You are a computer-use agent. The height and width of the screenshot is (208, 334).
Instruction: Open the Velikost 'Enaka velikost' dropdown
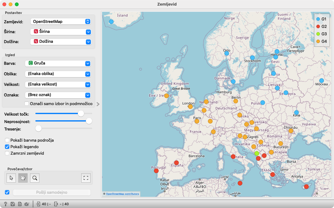click(x=58, y=84)
